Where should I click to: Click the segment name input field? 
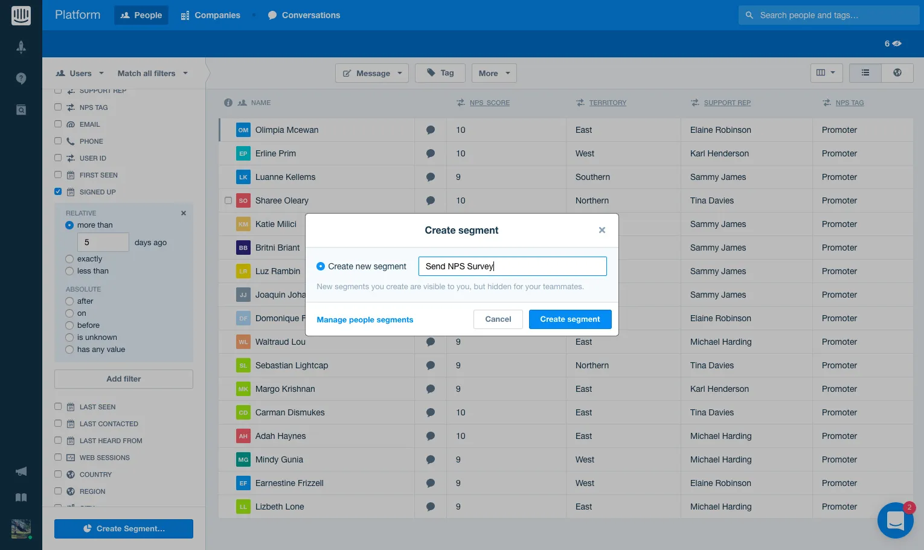(x=513, y=266)
